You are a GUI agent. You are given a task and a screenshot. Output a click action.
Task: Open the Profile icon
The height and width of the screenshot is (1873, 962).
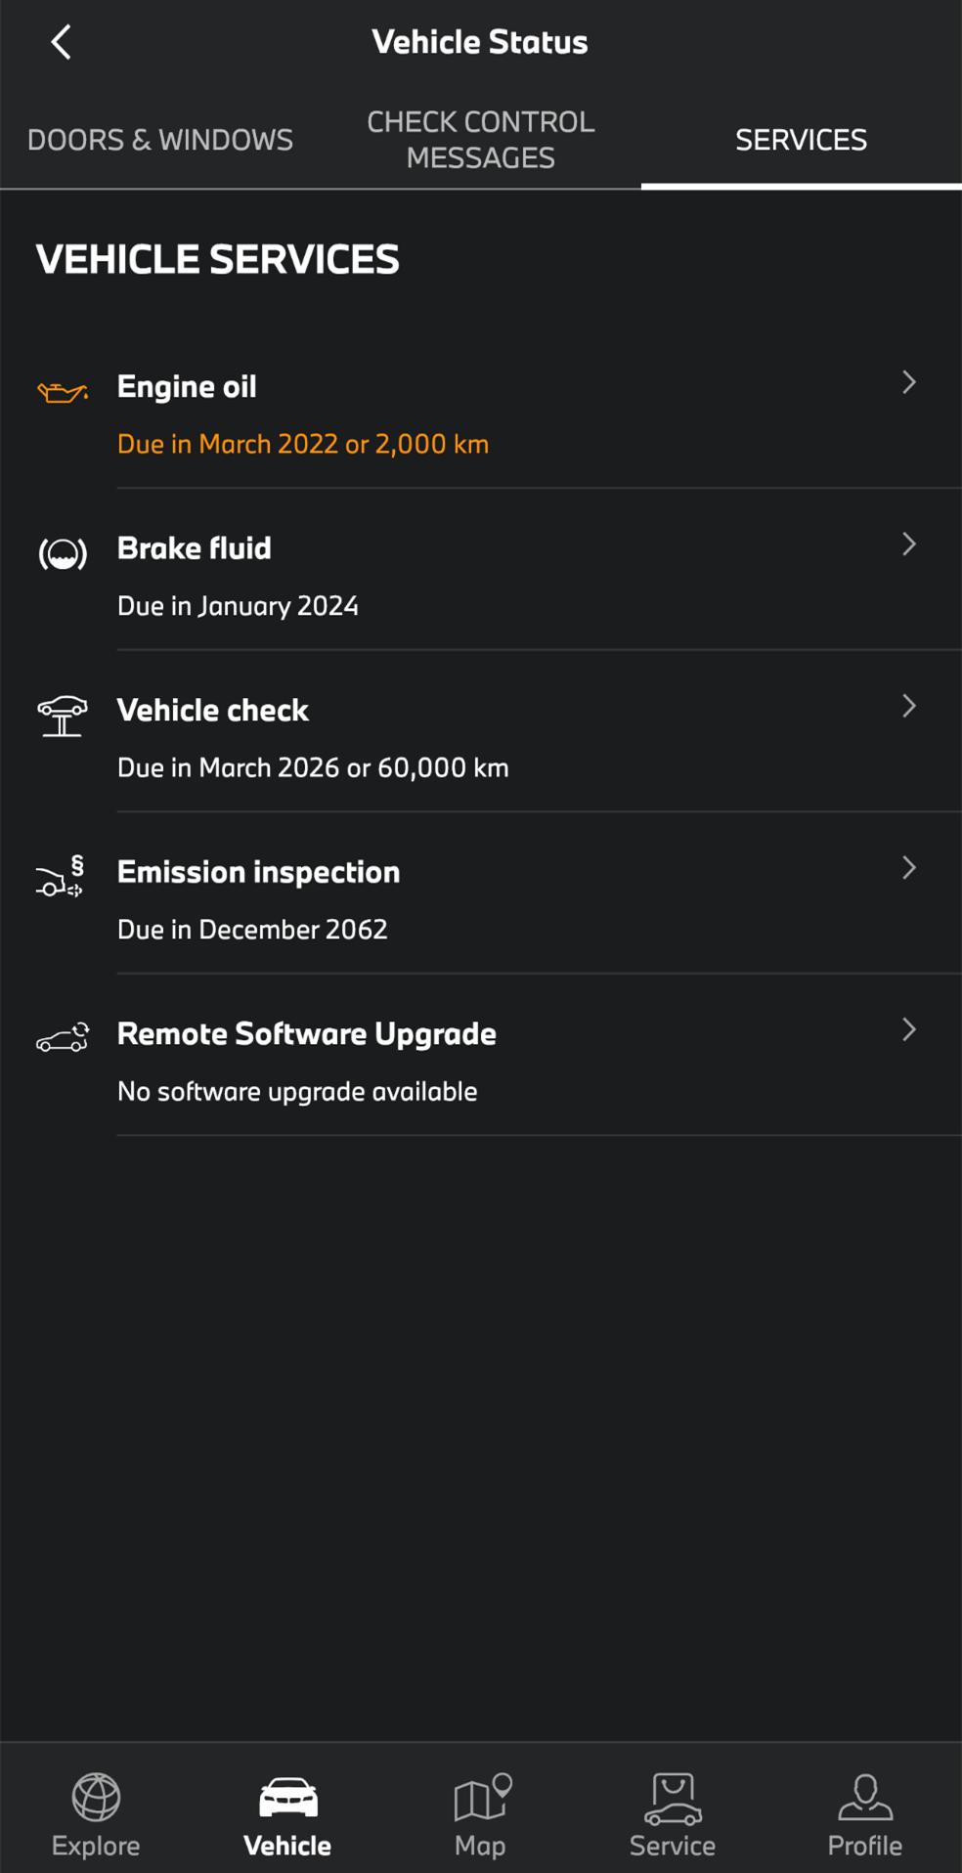point(865,1797)
